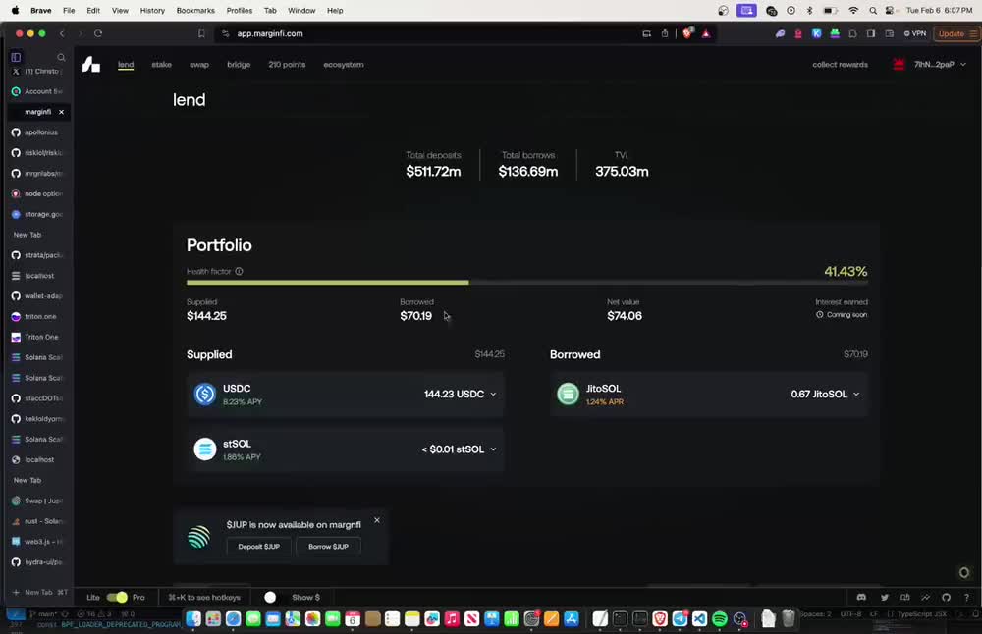This screenshot has width=982, height=634.
Task: Click the share icon in address bar
Action: pyautogui.click(x=665, y=33)
